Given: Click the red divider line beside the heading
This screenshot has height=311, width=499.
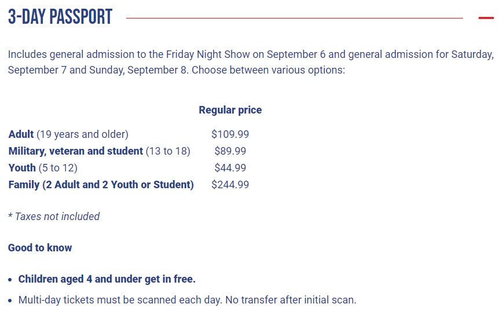Looking at the screenshot, I should pyautogui.click(x=295, y=18).
